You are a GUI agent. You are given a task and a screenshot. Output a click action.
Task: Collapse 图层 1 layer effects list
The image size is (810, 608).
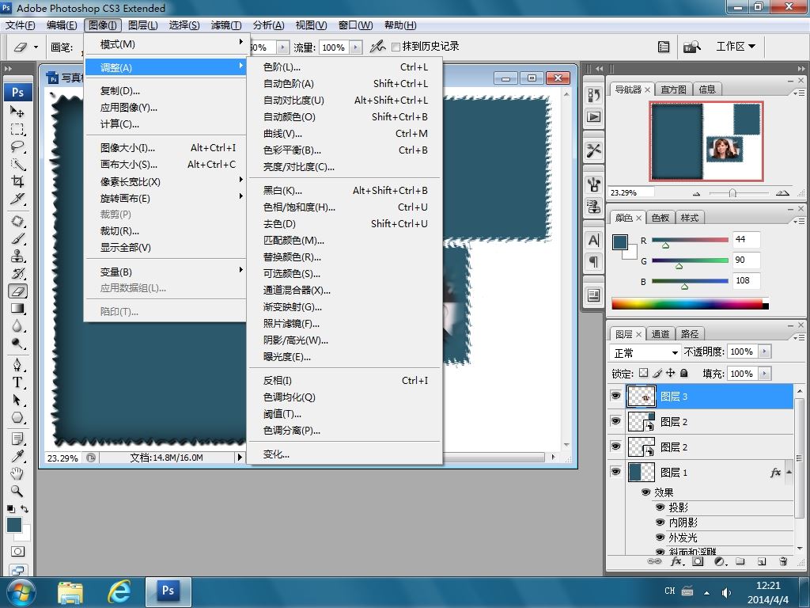[789, 472]
